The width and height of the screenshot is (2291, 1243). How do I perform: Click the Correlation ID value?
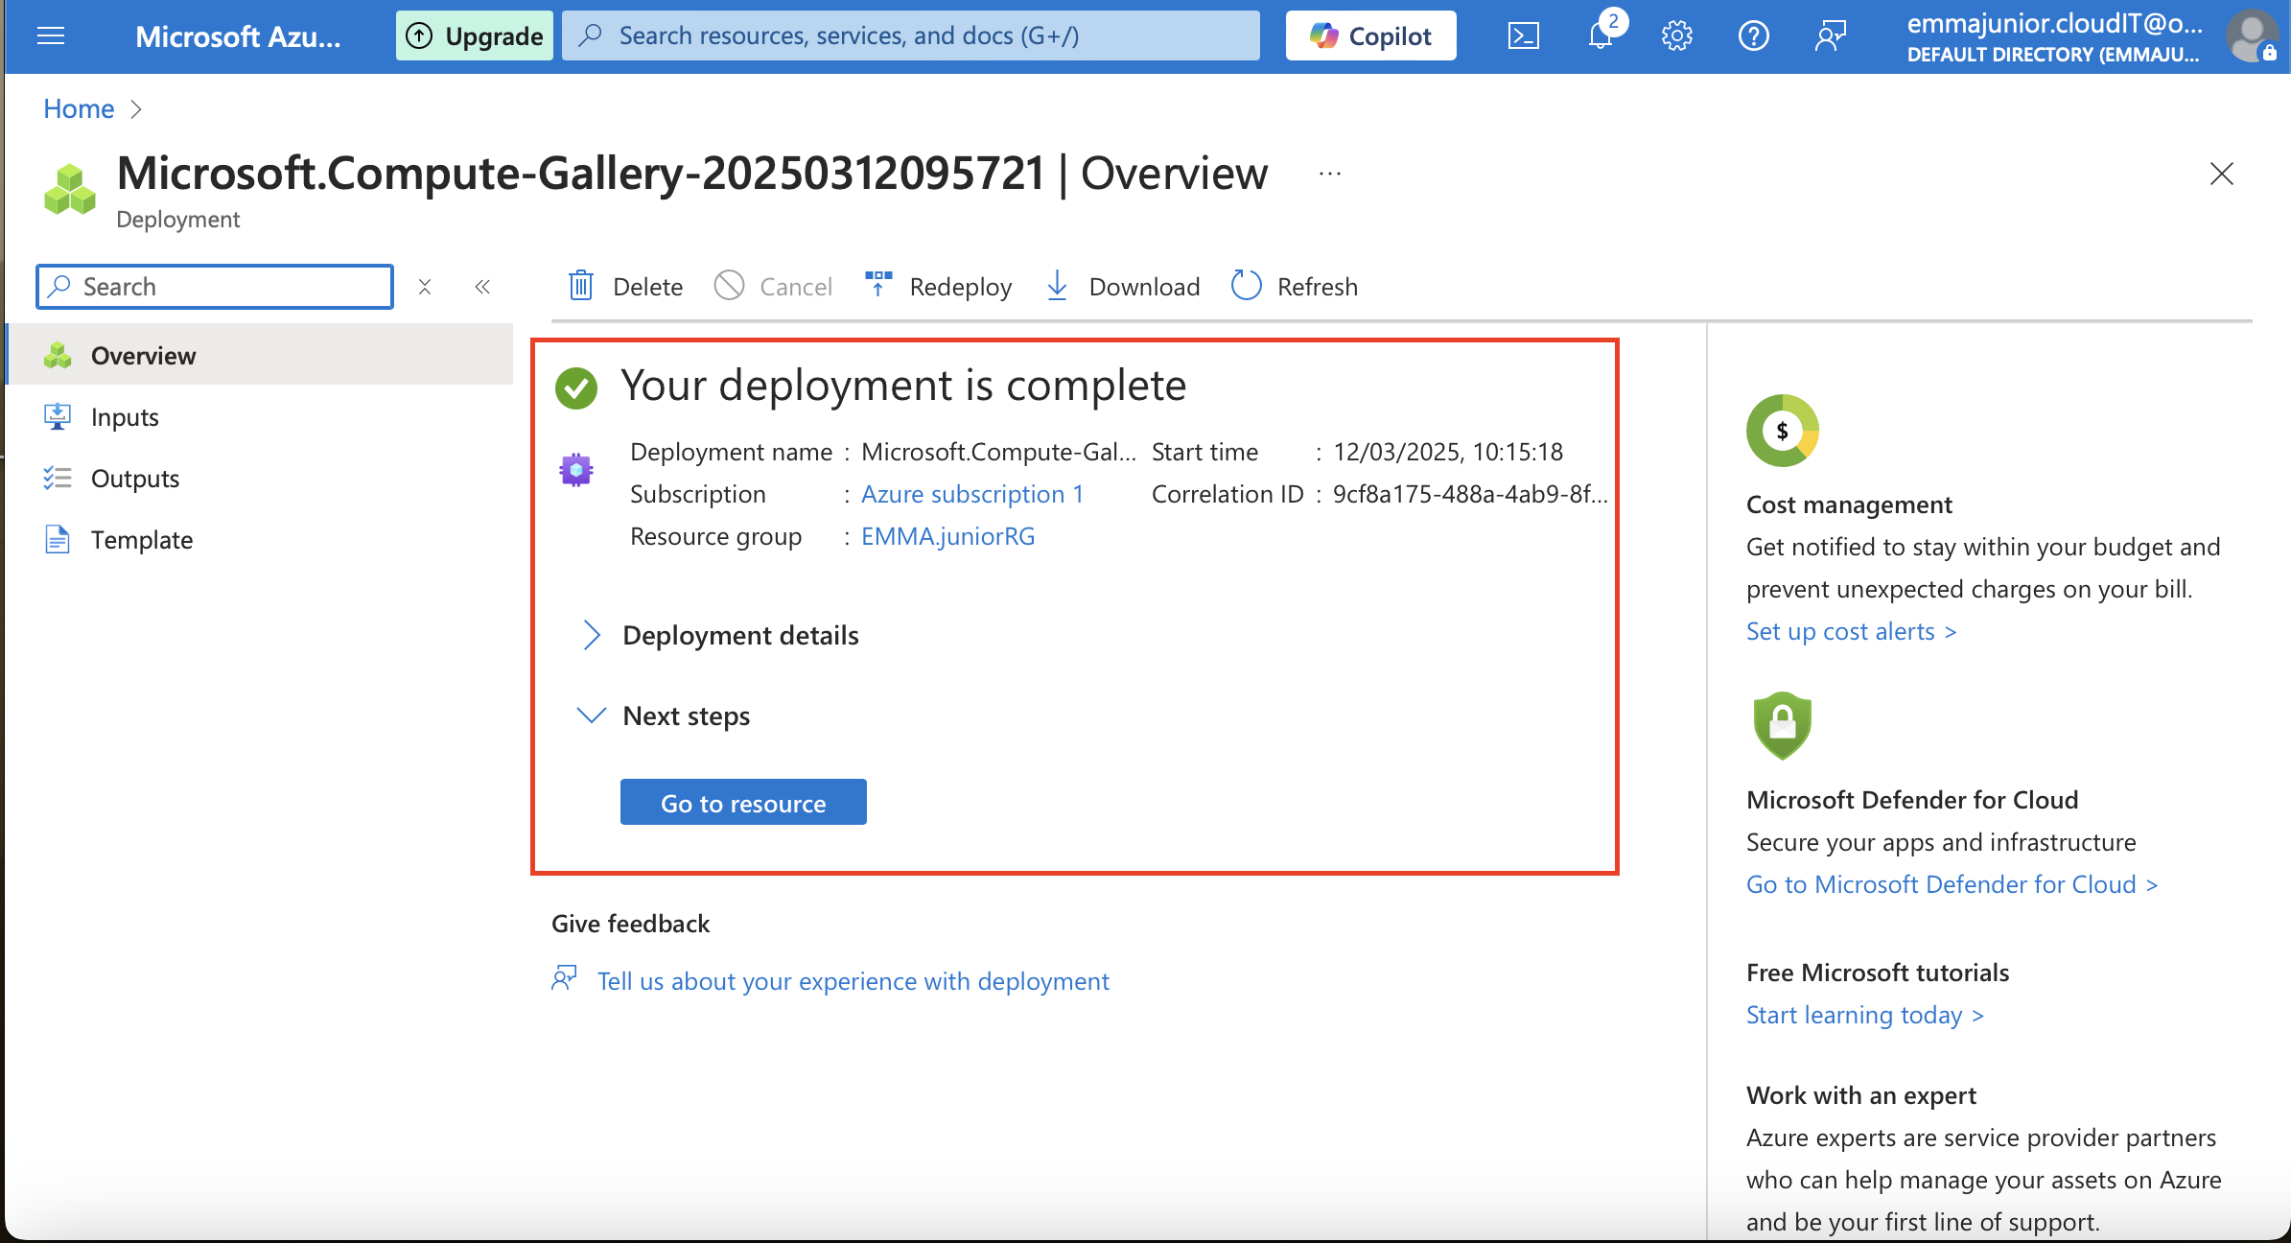pyautogui.click(x=1470, y=494)
